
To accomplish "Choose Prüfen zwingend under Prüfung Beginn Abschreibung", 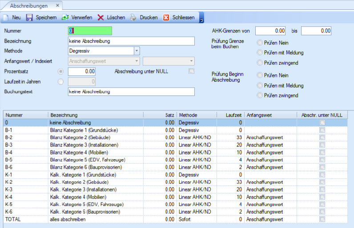I will click(x=260, y=95).
